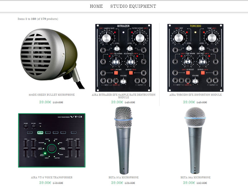Open the Beta 57A Microphone image
This screenshot has height=186, width=248.
[x=123, y=140]
